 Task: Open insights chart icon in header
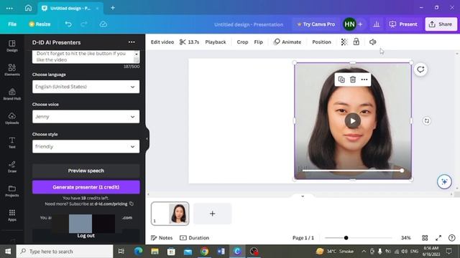pyautogui.click(x=377, y=24)
